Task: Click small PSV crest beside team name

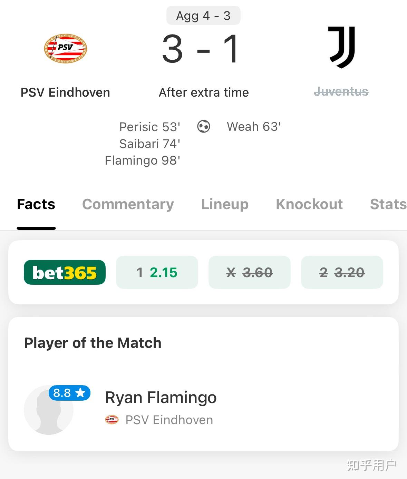Action: [112, 420]
